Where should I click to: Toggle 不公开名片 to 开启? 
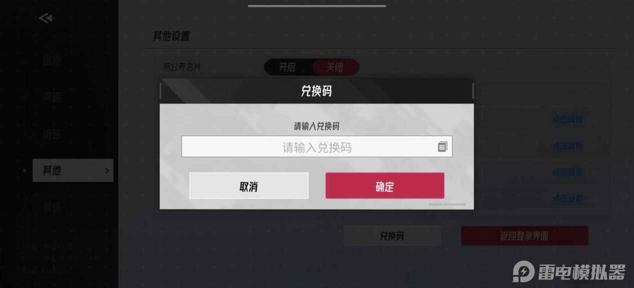288,67
